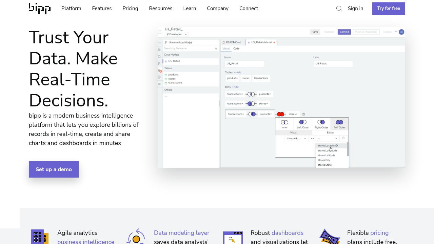Screen dimensions: 434x244
Task: Click the search icon in the website navbar
Action: coord(339,8)
